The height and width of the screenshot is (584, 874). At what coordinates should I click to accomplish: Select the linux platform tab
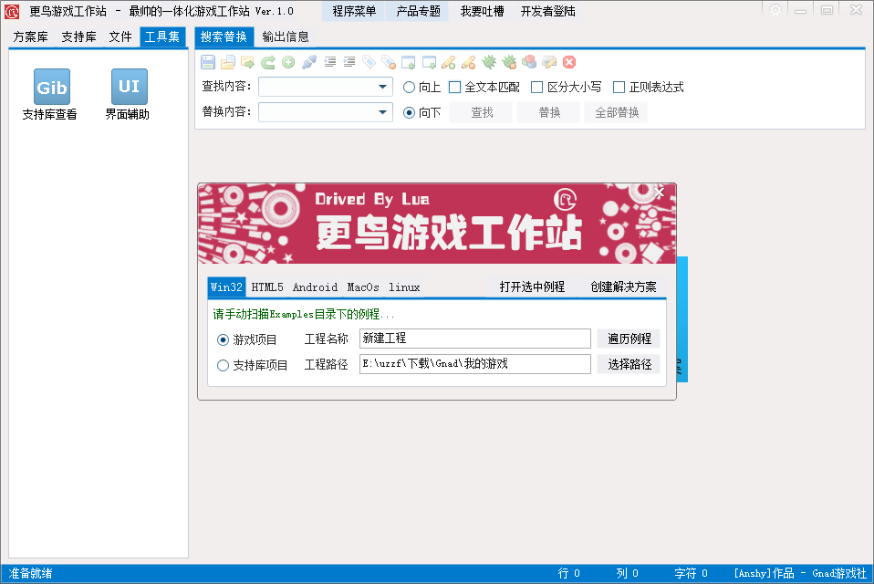[x=404, y=287]
